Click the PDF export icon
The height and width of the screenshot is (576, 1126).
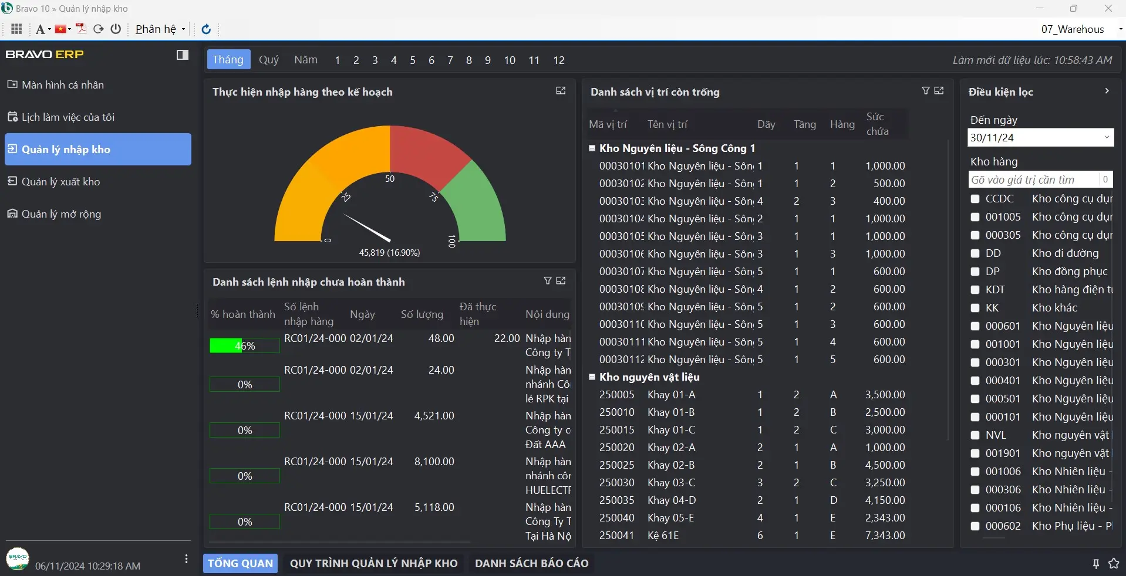(81, 29)
